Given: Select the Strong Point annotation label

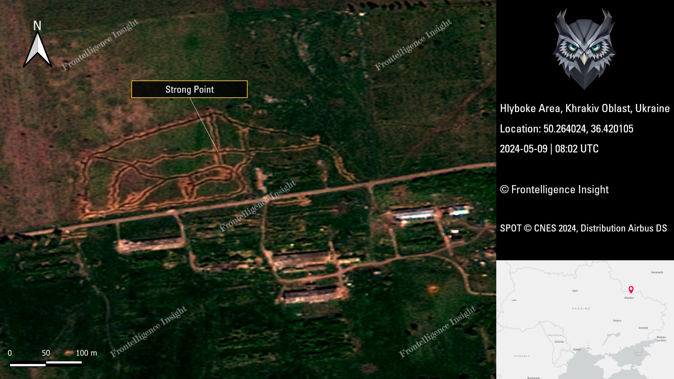Looking at the screenshot, I should coord(189,90).
